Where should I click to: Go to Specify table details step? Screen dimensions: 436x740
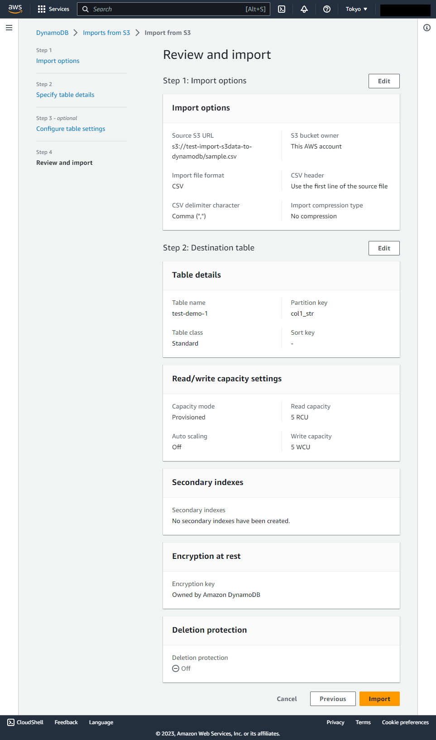pos(65,95)
